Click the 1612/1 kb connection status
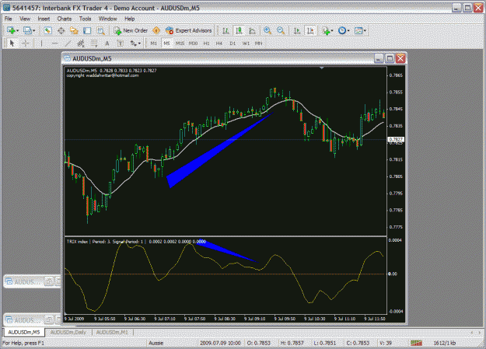 pyautogui.click(x=445, y=343)
